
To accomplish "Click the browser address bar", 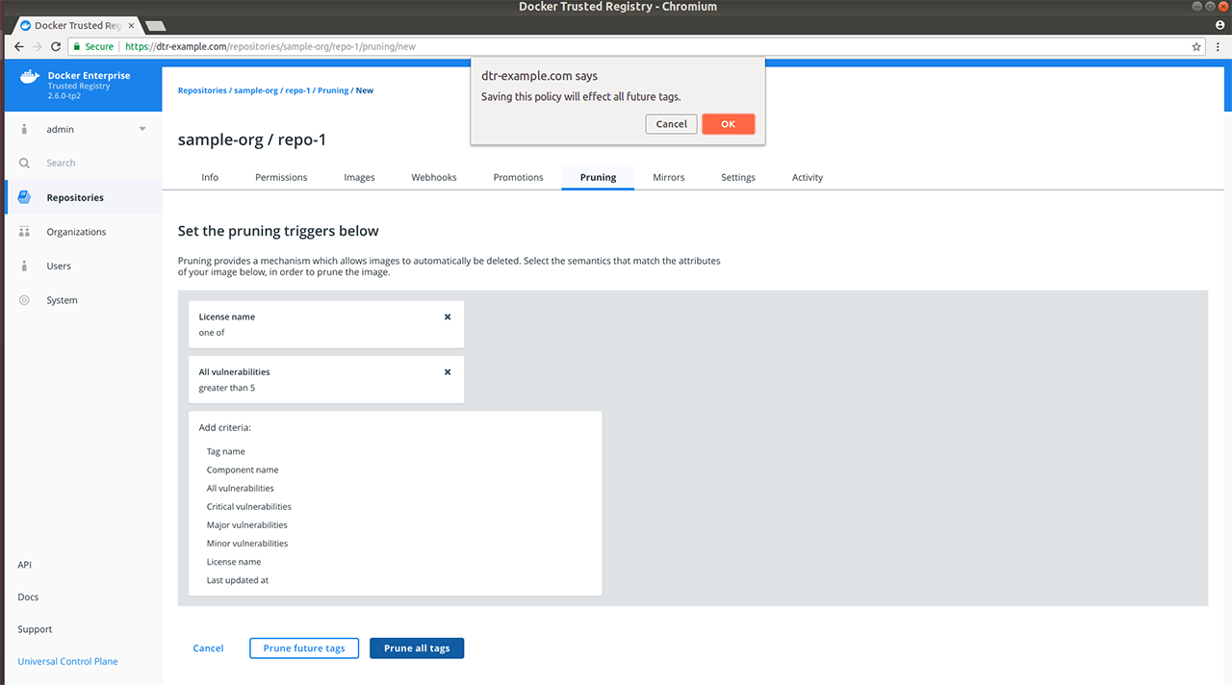I will [x=654, y=46].
